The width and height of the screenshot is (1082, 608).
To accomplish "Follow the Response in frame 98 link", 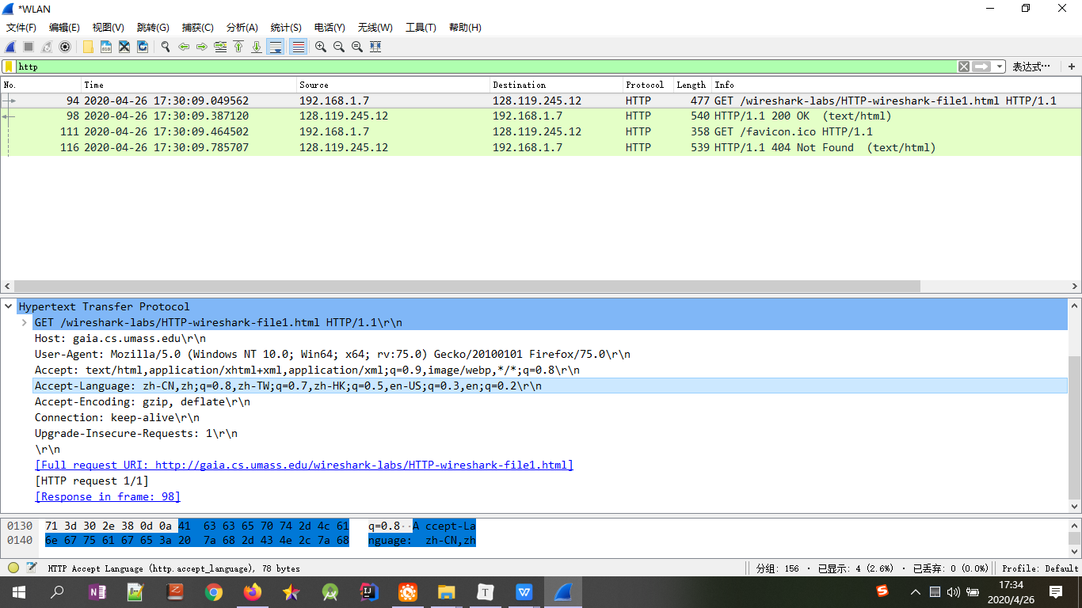I will (x=107, y=496).
